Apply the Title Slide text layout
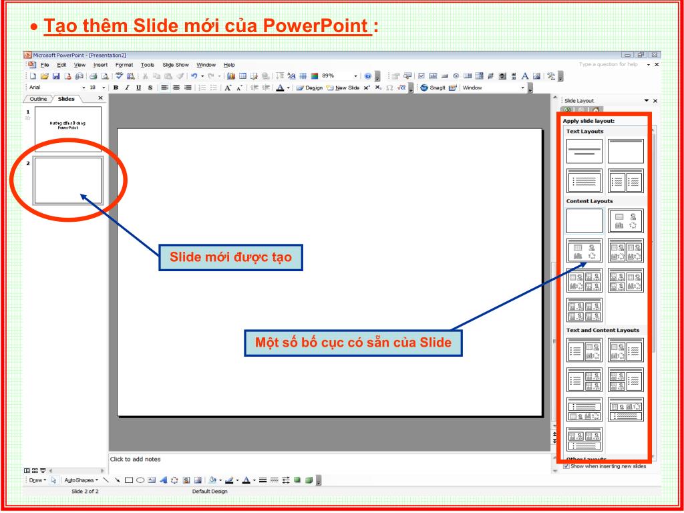 (584, 152)
